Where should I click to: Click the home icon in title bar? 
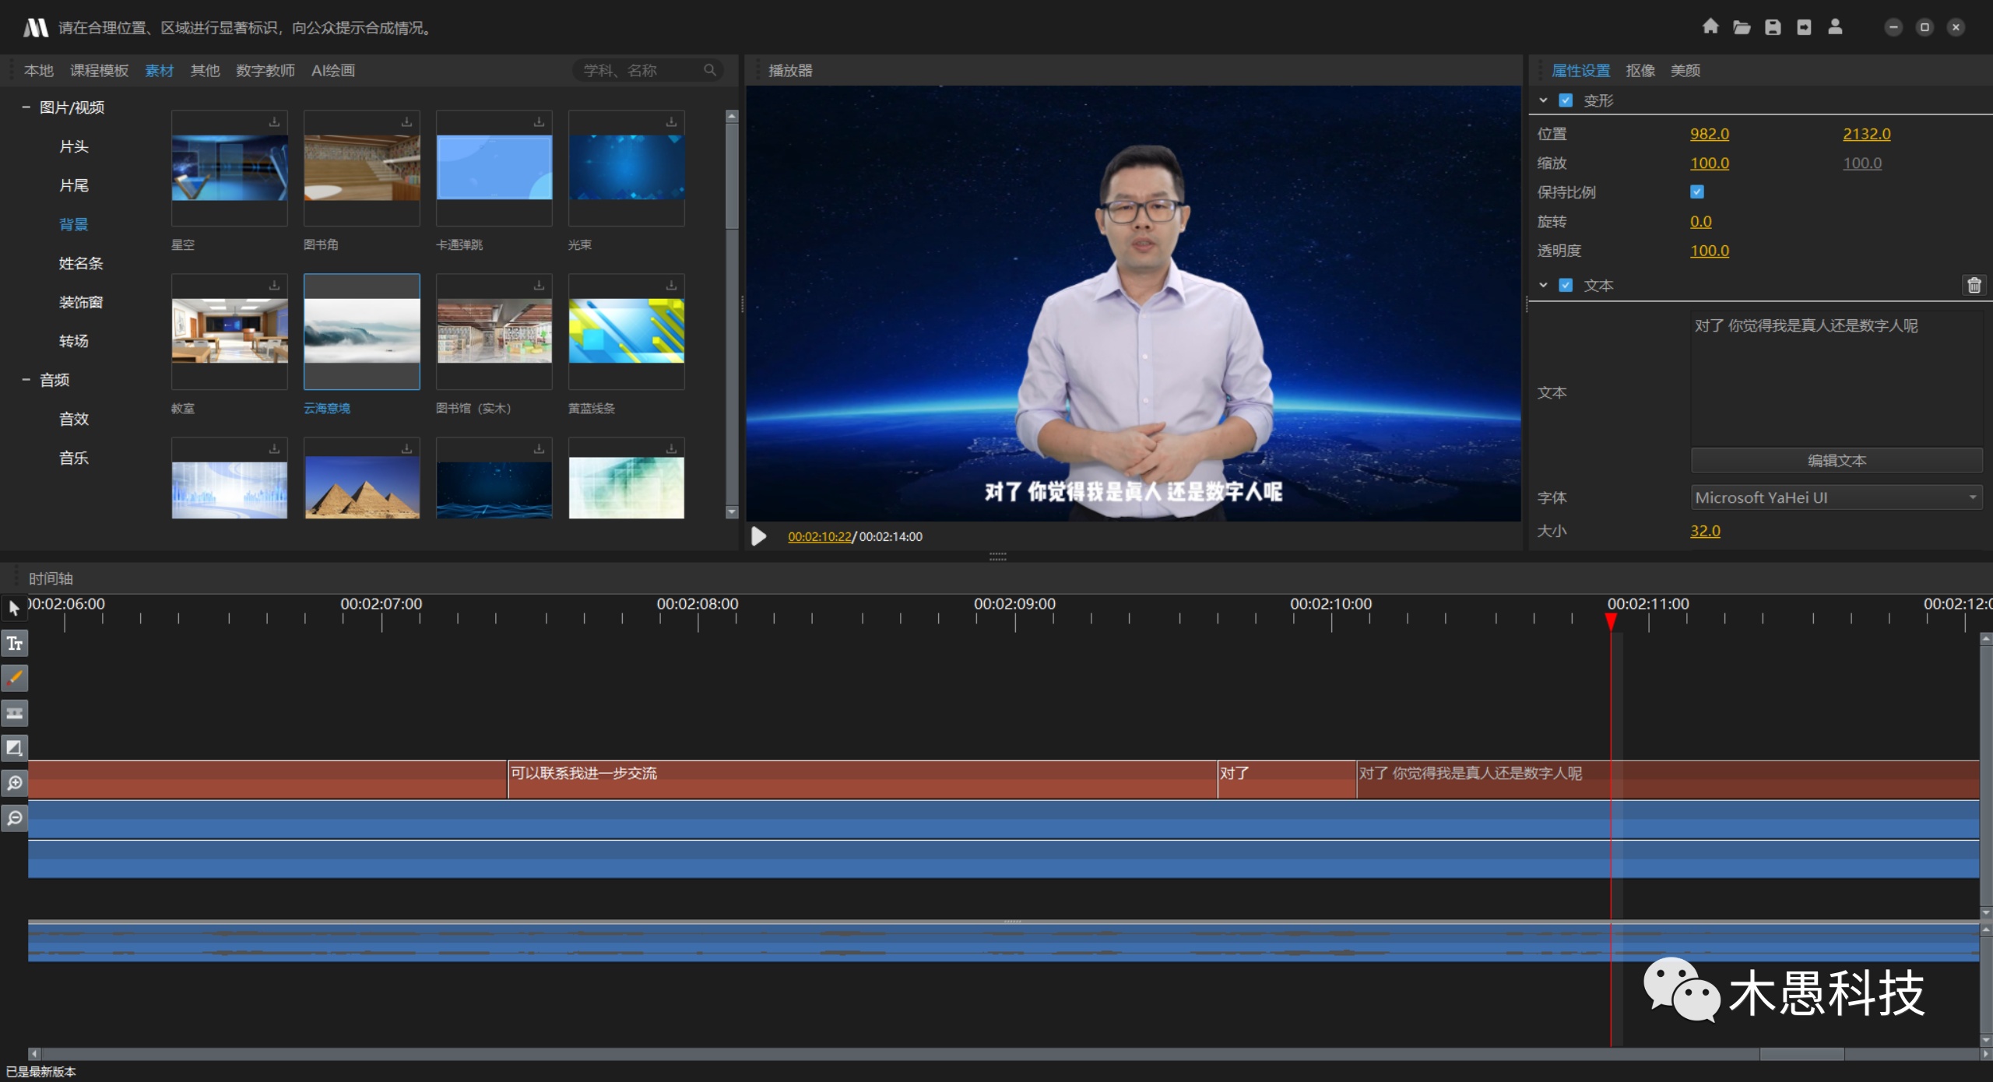(1710, 27)
